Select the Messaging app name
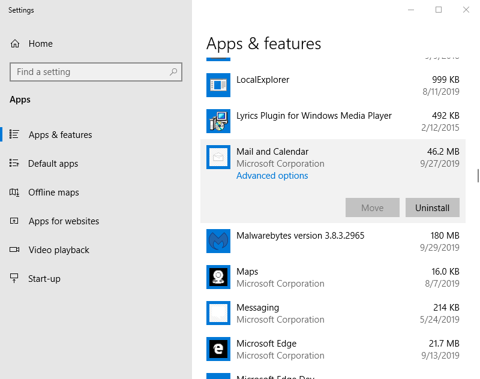The image size is (480, 379). pos(257,308)
